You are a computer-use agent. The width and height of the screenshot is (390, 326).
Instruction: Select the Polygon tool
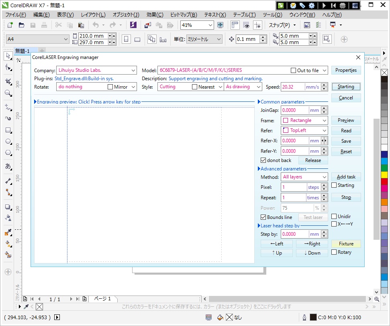pos(8,153)
